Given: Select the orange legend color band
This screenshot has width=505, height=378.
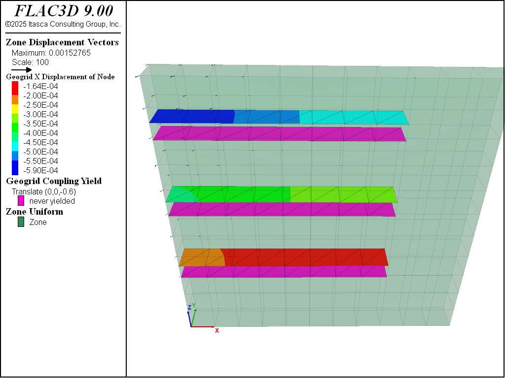Looking at the screenshot, I should [x=15, y=100].
